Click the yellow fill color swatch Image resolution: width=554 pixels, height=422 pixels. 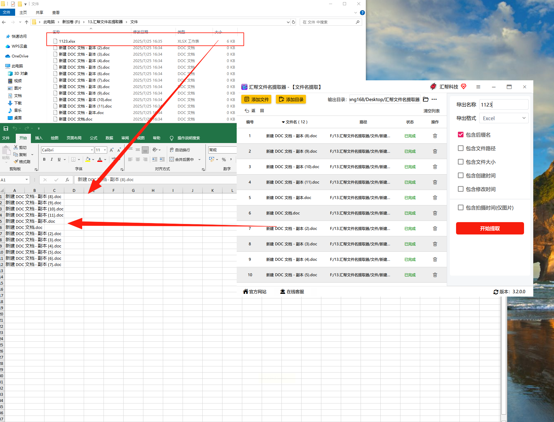click(x=88, y=159)
